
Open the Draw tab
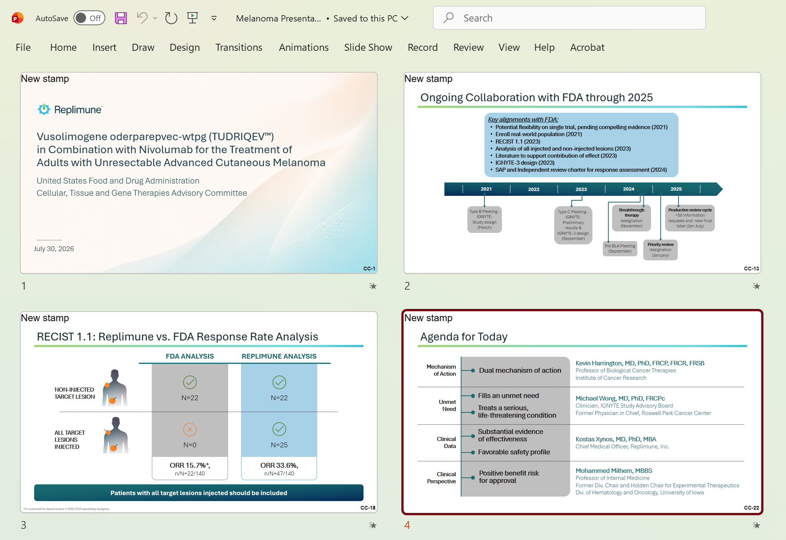(143, 47)
